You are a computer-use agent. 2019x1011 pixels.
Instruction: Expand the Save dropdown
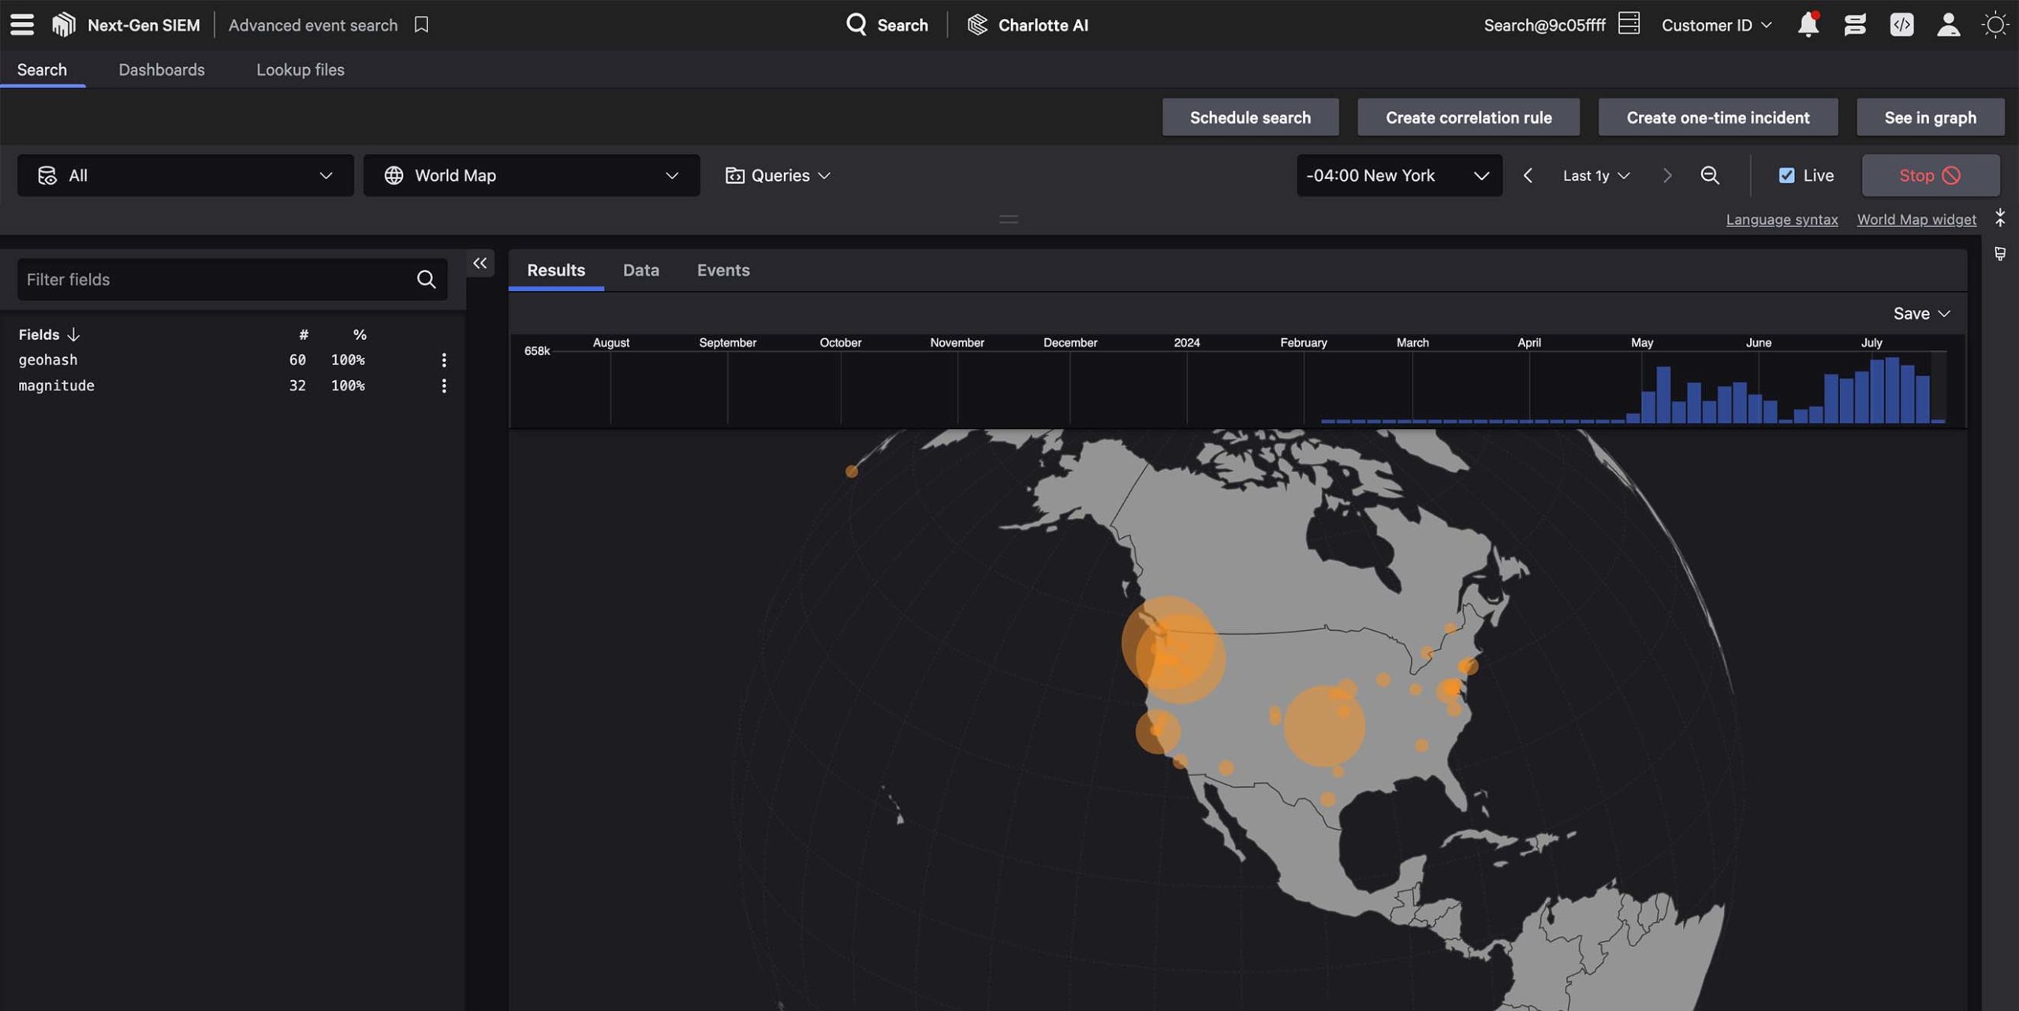click(x=1921, y=314)
